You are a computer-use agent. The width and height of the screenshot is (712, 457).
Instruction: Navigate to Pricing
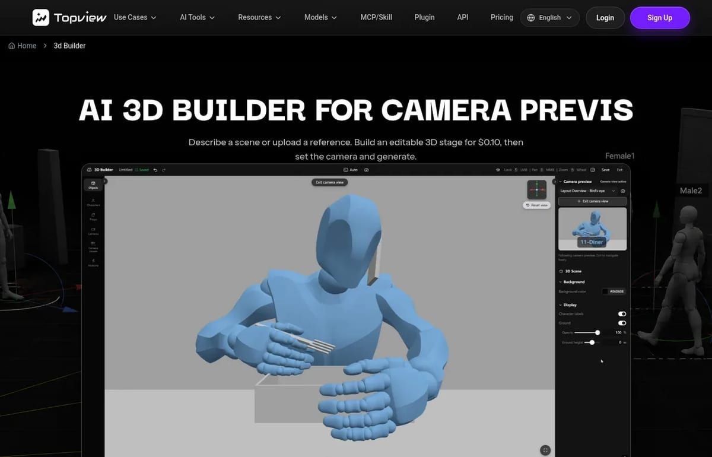coord(502,17)
